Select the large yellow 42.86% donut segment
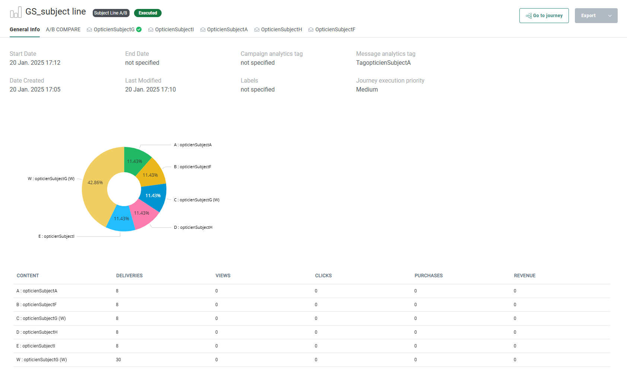Image resolution: width=627 pixels, height=375 pixels. 94,186
